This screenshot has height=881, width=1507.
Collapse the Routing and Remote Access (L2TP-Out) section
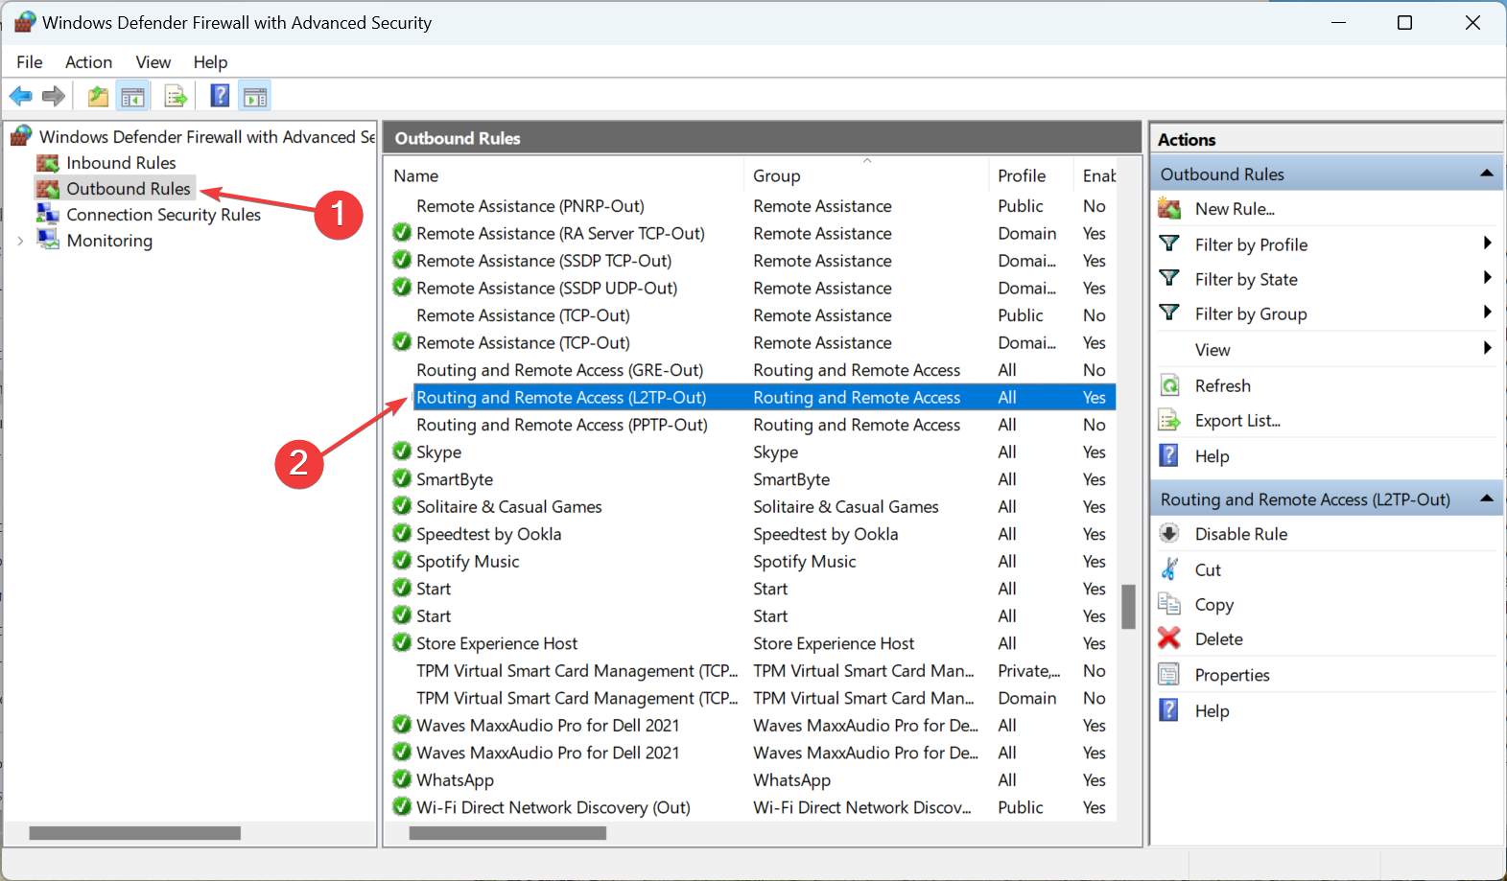pyautogui.click(x=1486, y=498)
